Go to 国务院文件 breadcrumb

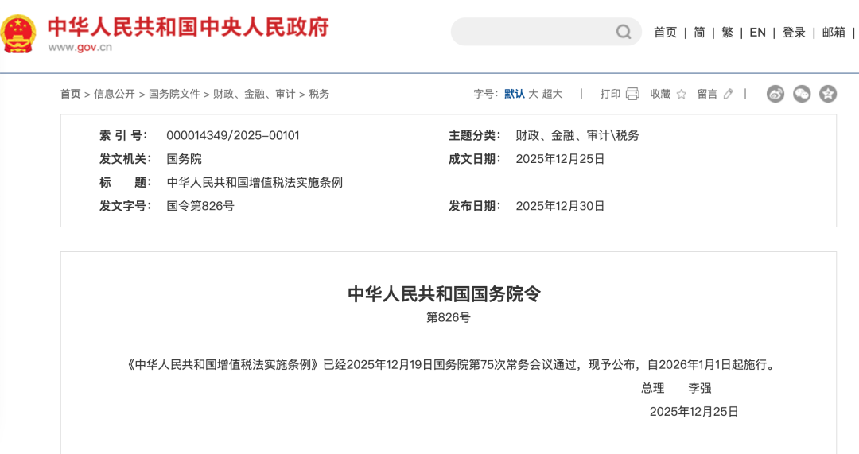tap(174, 94)
